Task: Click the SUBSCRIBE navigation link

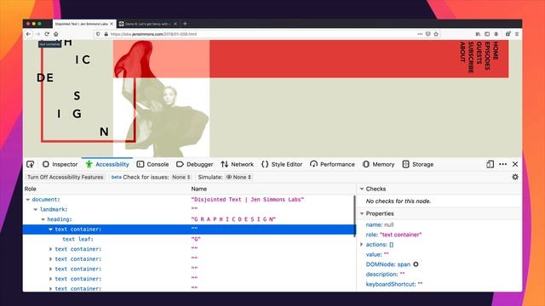Action: pos(471,57)
